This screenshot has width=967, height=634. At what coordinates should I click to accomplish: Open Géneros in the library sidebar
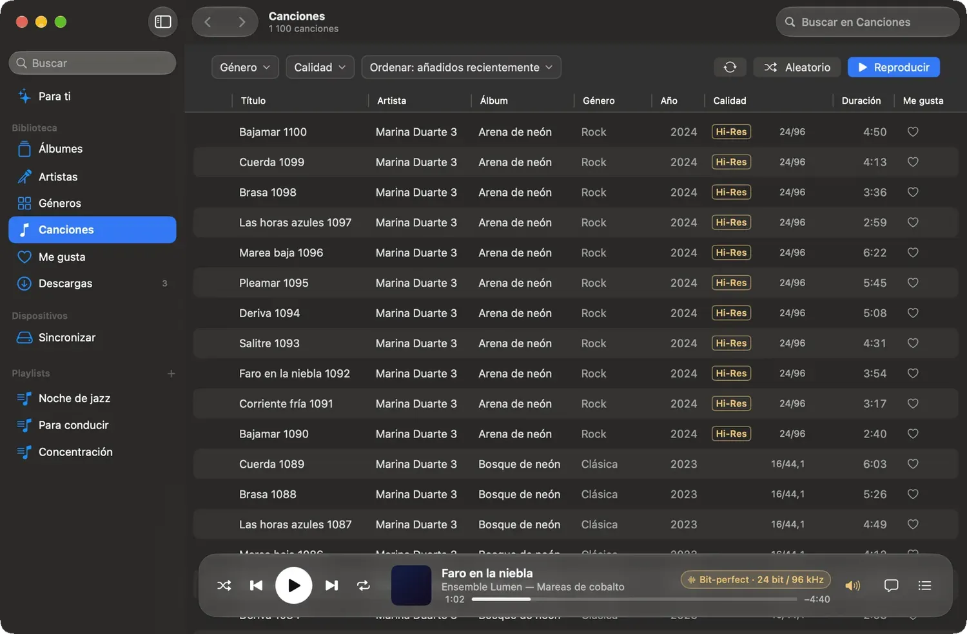click(92, 203)
